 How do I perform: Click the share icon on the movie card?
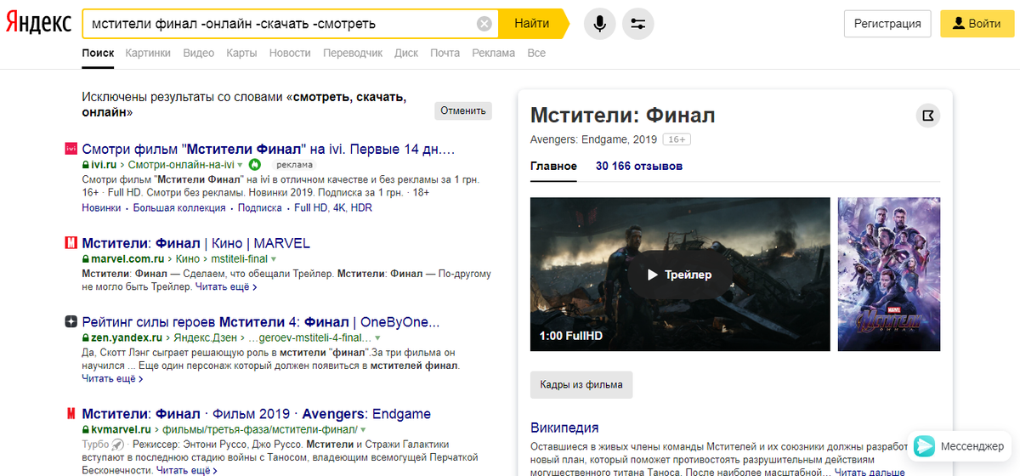click(x=928, y=116)
